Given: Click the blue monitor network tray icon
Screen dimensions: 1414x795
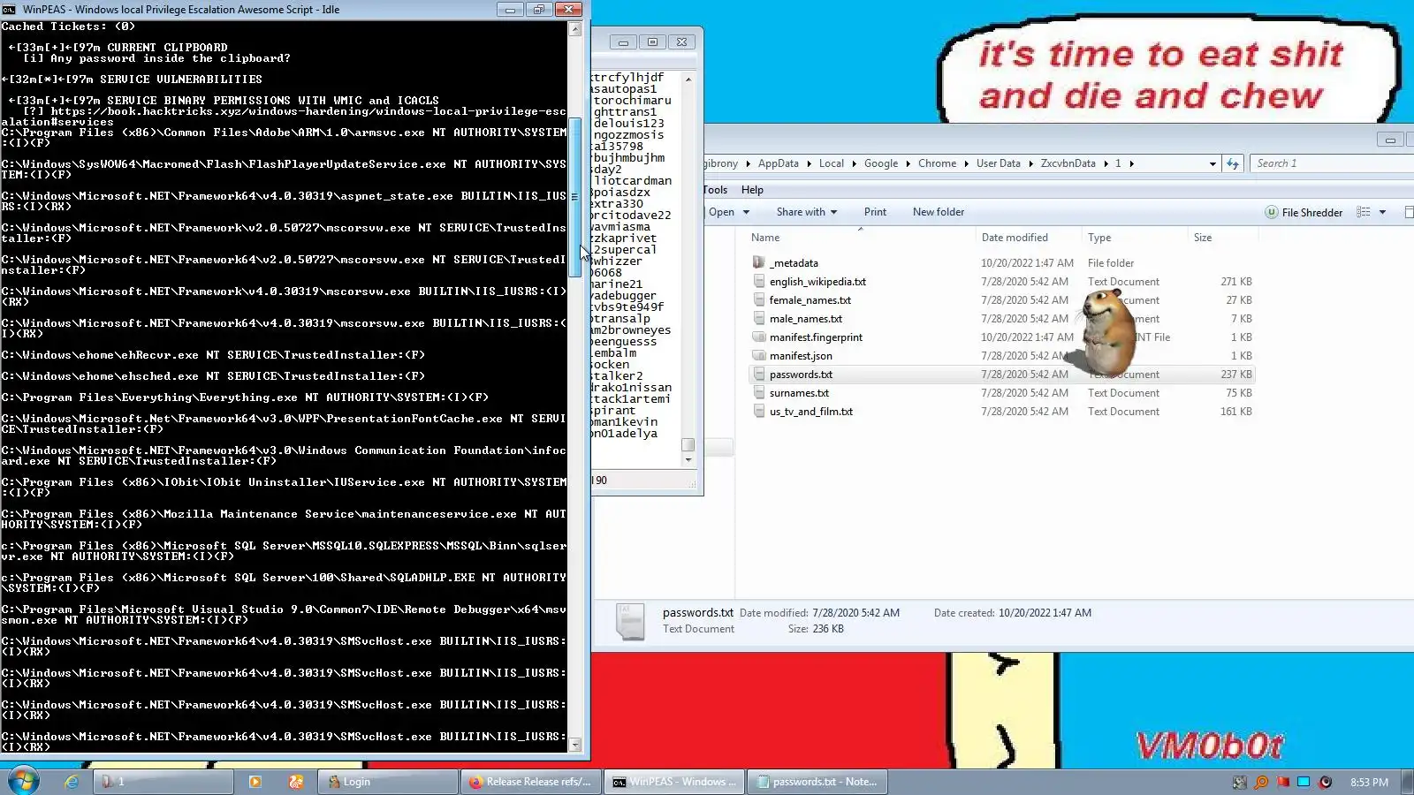Looking at the screenshot, I should pyautogui.click(x=1304, y=782).
